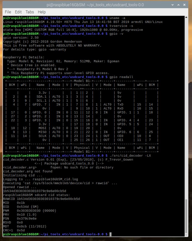Click 'Device tree is enabled.' line

(31, 65)
